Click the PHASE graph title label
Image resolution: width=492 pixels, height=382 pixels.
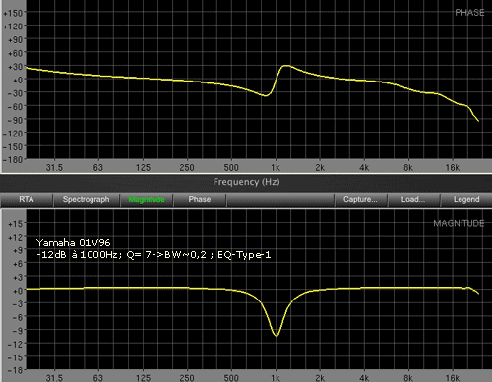click(469, 13)
